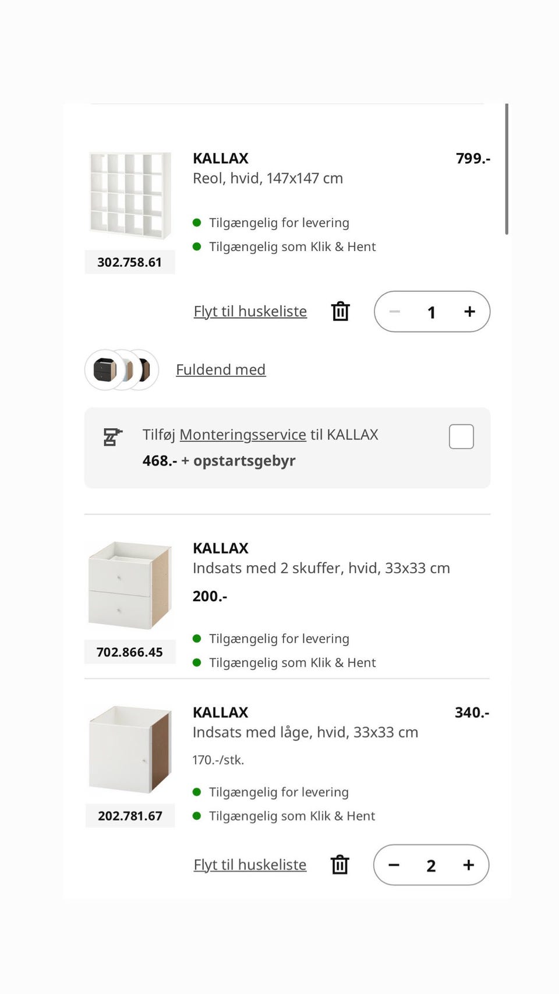This screenshot has height=994, width=559.
Task: Open the black drawer insert accessory thumbnail
Action: [105, 369]
